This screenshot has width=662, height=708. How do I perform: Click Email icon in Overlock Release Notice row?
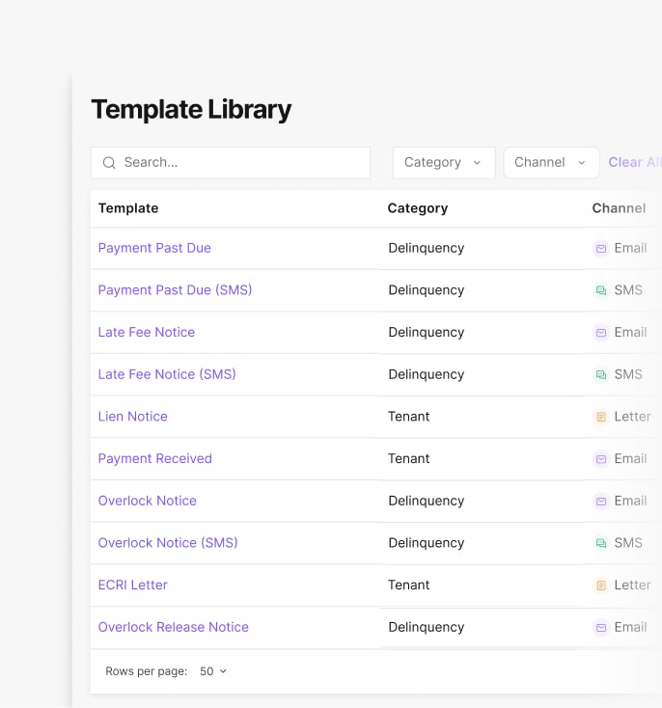pos(601,628)
